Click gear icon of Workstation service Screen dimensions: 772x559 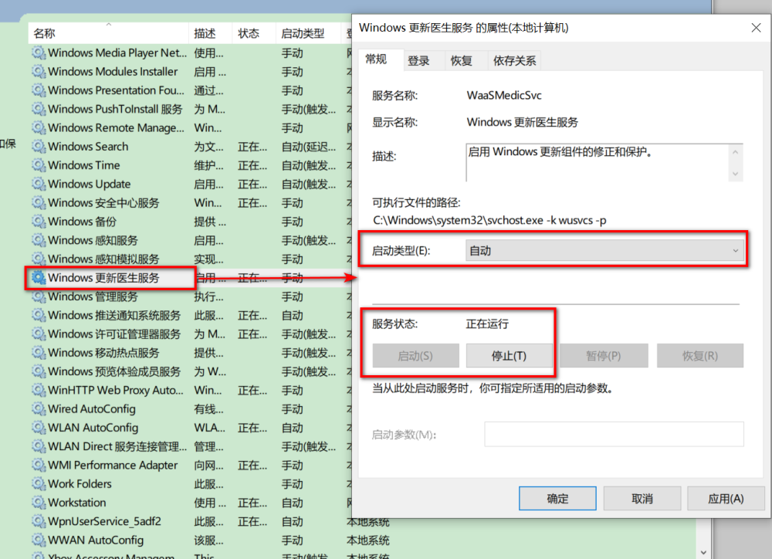(x=39, y=503)
